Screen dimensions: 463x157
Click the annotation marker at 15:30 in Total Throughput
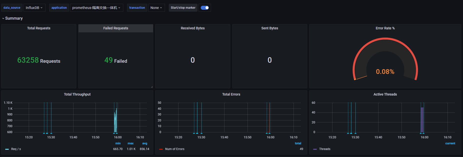click(51, 133)
